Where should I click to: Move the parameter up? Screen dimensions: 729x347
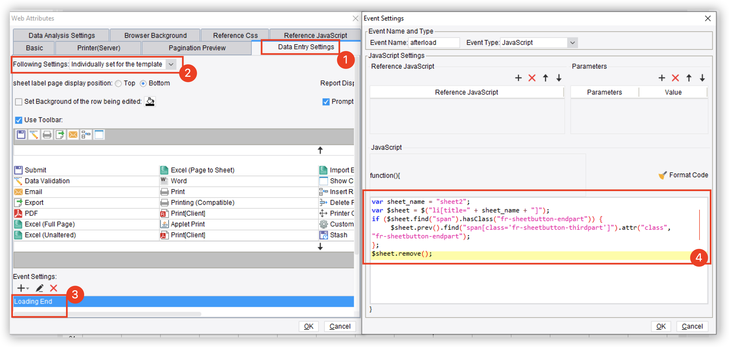click(689, 78)
